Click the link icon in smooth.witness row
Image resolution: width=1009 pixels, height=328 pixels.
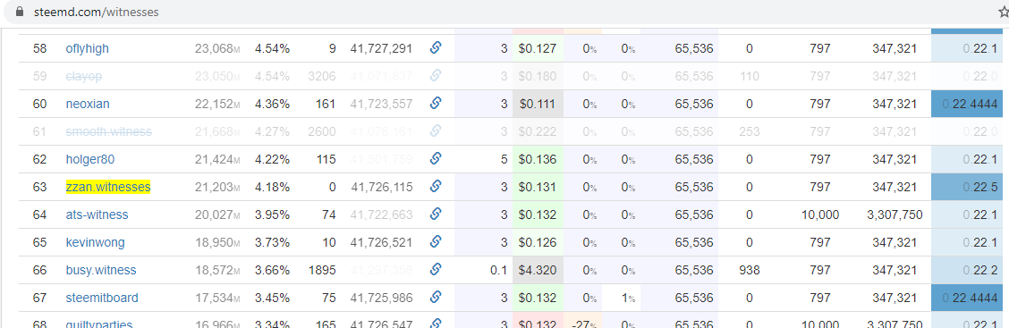(x=435, y=130)
